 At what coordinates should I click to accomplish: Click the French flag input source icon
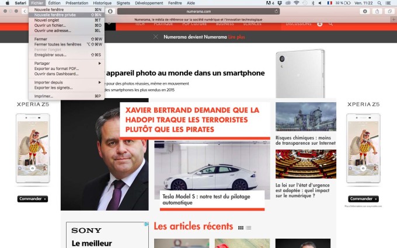[x=329, y=3]
